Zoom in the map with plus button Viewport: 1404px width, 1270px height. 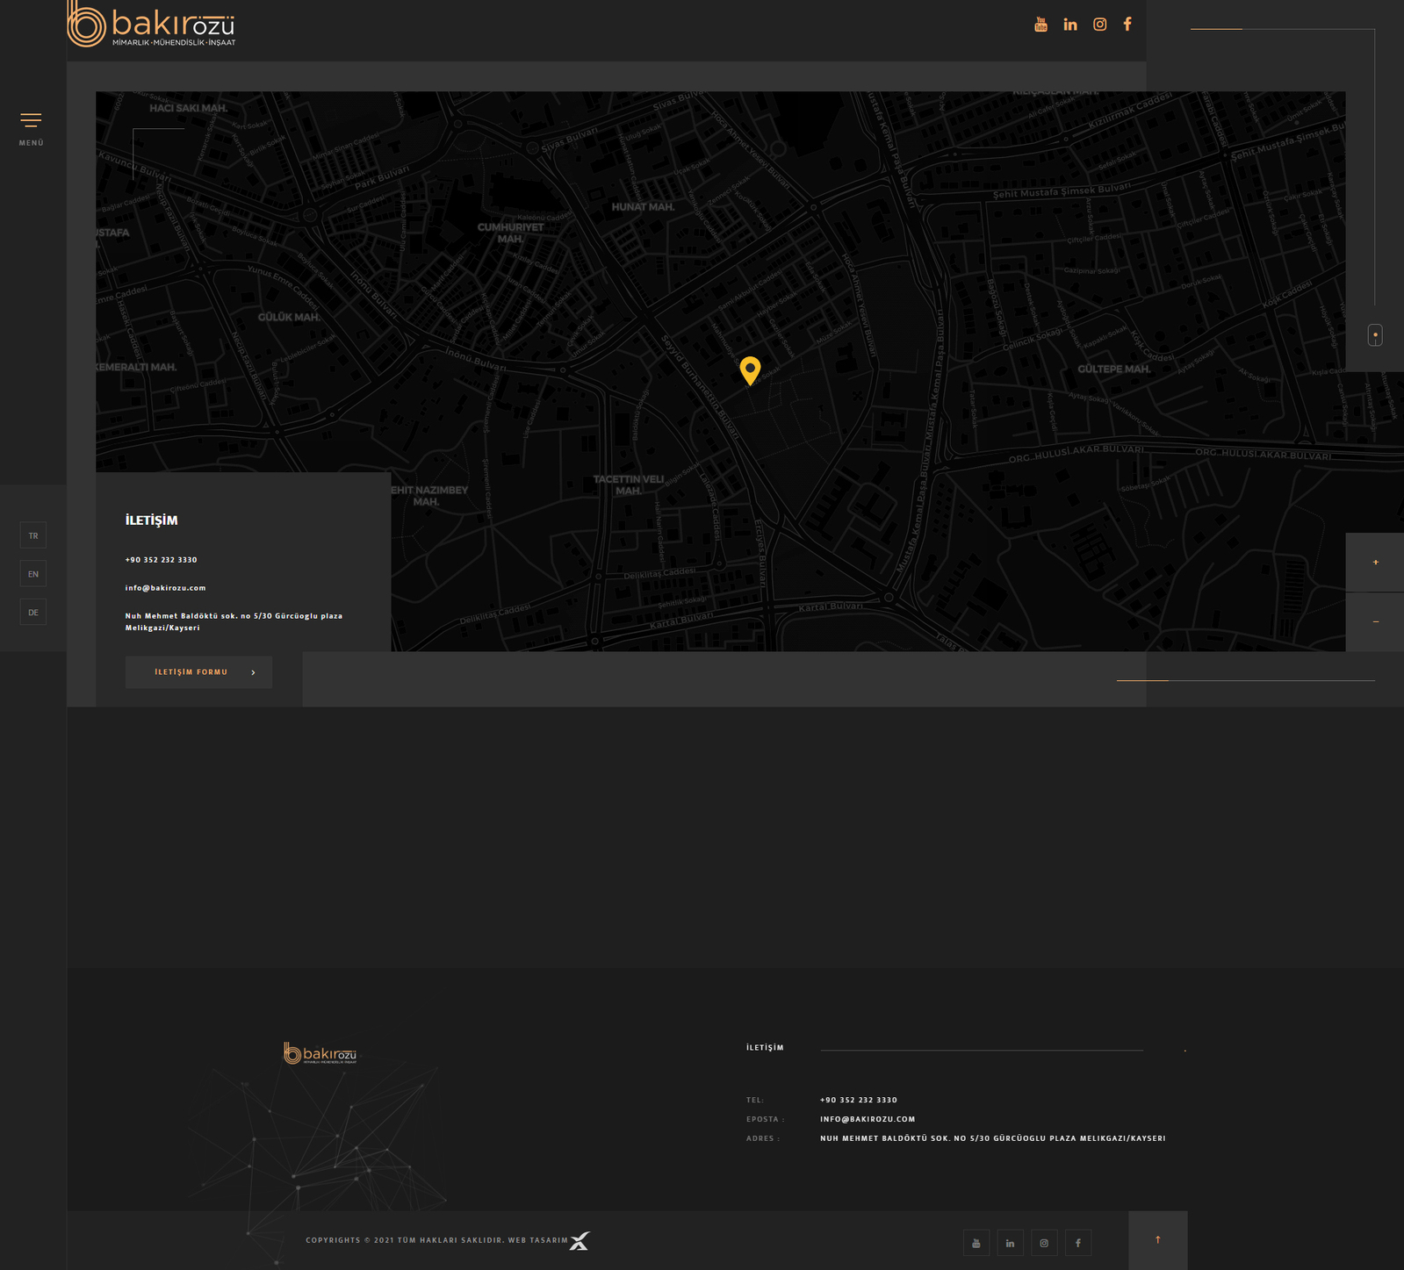click(1375, 562)
